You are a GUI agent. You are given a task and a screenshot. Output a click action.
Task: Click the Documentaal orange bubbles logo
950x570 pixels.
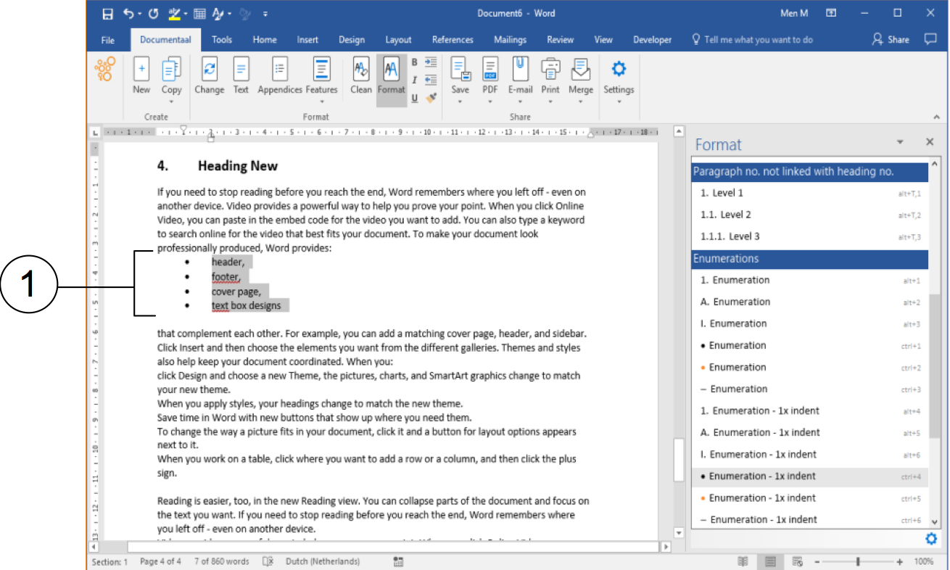pyautogui.click(x=105, y=70)
